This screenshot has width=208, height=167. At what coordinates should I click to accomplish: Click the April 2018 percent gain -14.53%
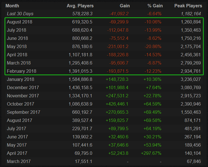[x=153, y=55]
